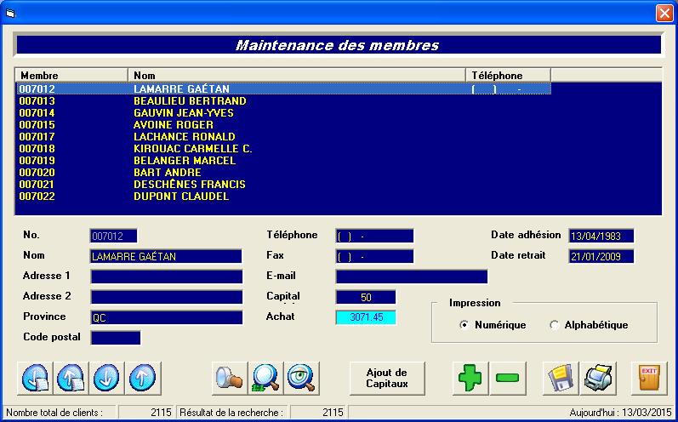Delete member with green minus button

[x=507, y=377]
